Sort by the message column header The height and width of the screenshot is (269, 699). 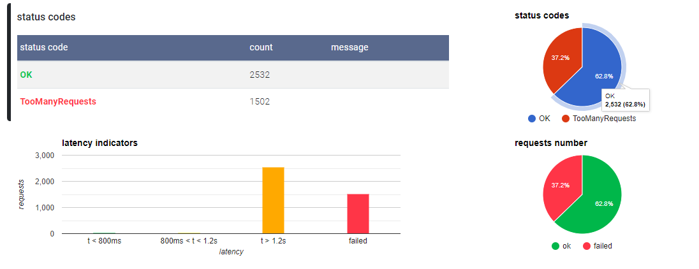[x=349, y=47]
